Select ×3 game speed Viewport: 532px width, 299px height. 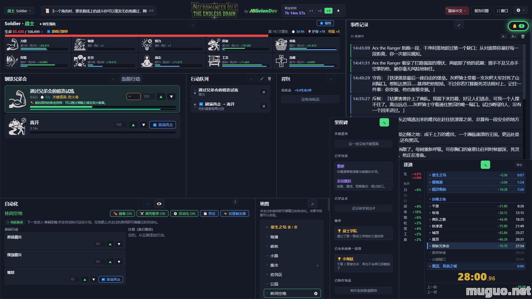coord(328,11)
